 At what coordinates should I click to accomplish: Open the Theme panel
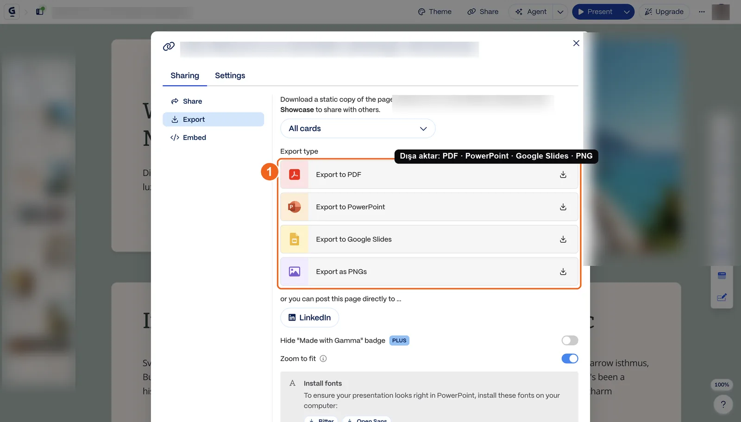(x=434, y=12)
